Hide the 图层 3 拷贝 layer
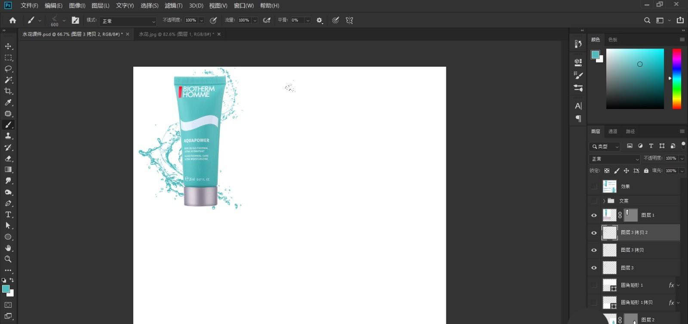 coord(594,250)
